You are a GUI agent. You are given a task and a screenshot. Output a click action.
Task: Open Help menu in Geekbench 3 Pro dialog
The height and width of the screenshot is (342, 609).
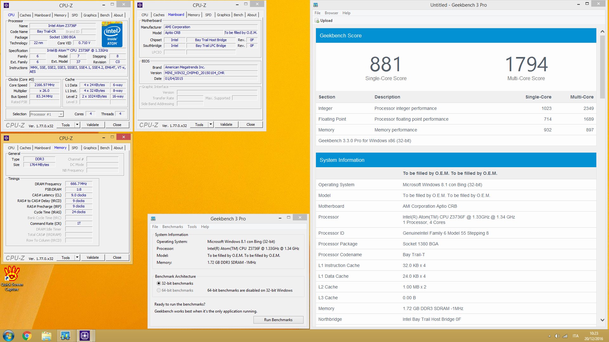click(205, 227)
